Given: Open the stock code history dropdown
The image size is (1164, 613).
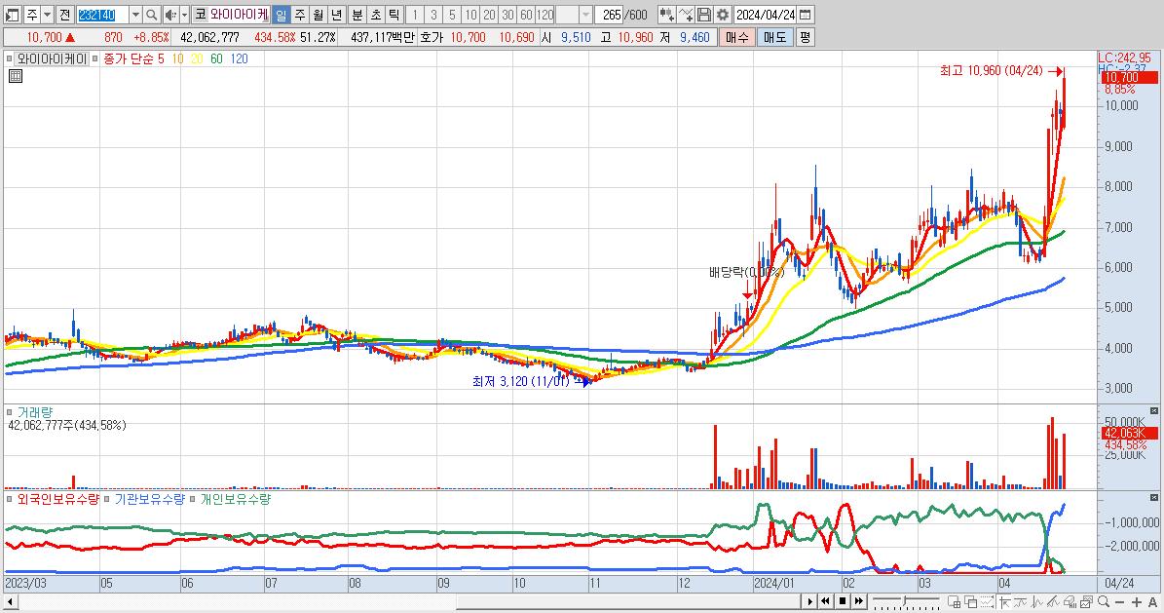Looking at the screenshot, I should pos(135,15).
